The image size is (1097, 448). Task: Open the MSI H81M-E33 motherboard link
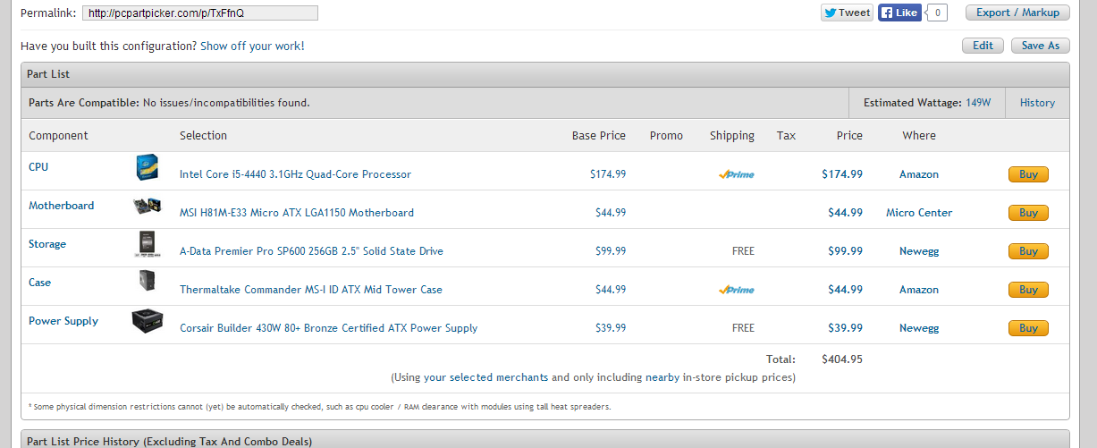pyautogui.click(x=297, y=213)
